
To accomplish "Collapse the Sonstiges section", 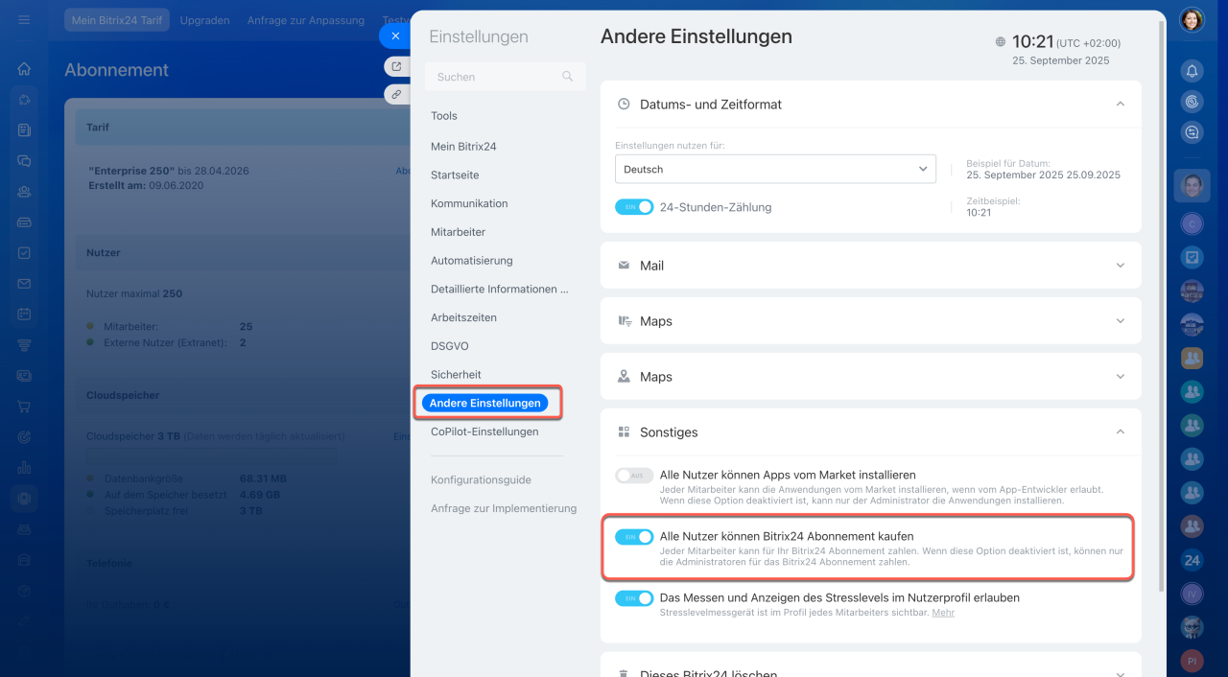I will coord(1120,432).
